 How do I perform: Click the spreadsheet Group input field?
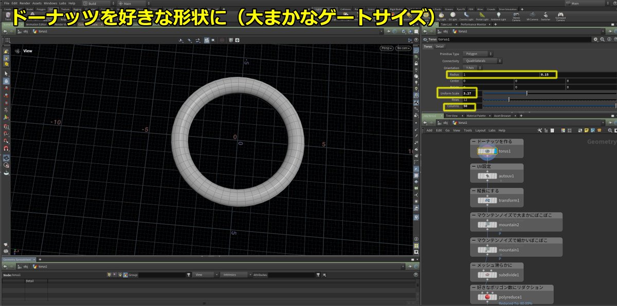(161, 275)
